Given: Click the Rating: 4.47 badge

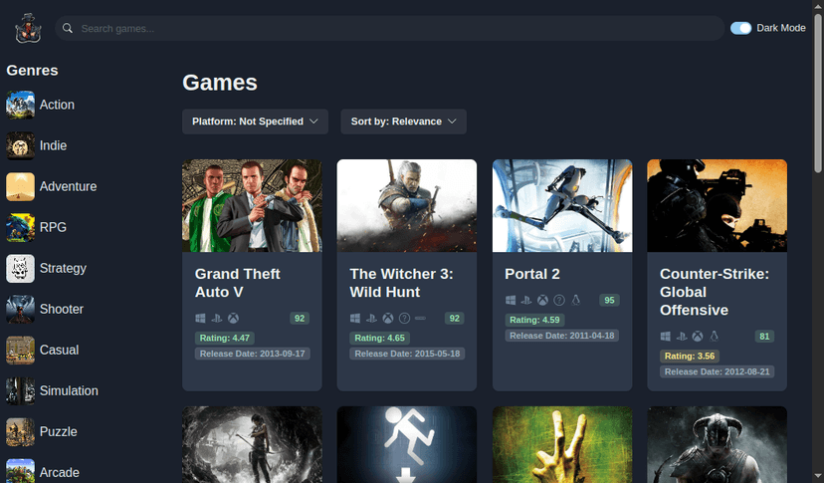Looking at the screenshot, I should 224,338.
